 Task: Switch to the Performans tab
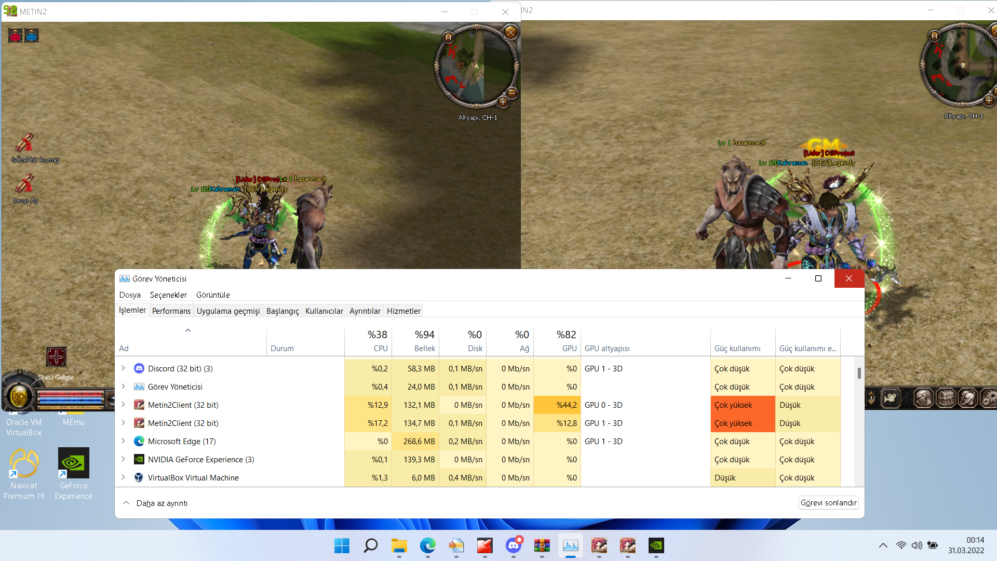pyautogui.click(x=171, y=311)
